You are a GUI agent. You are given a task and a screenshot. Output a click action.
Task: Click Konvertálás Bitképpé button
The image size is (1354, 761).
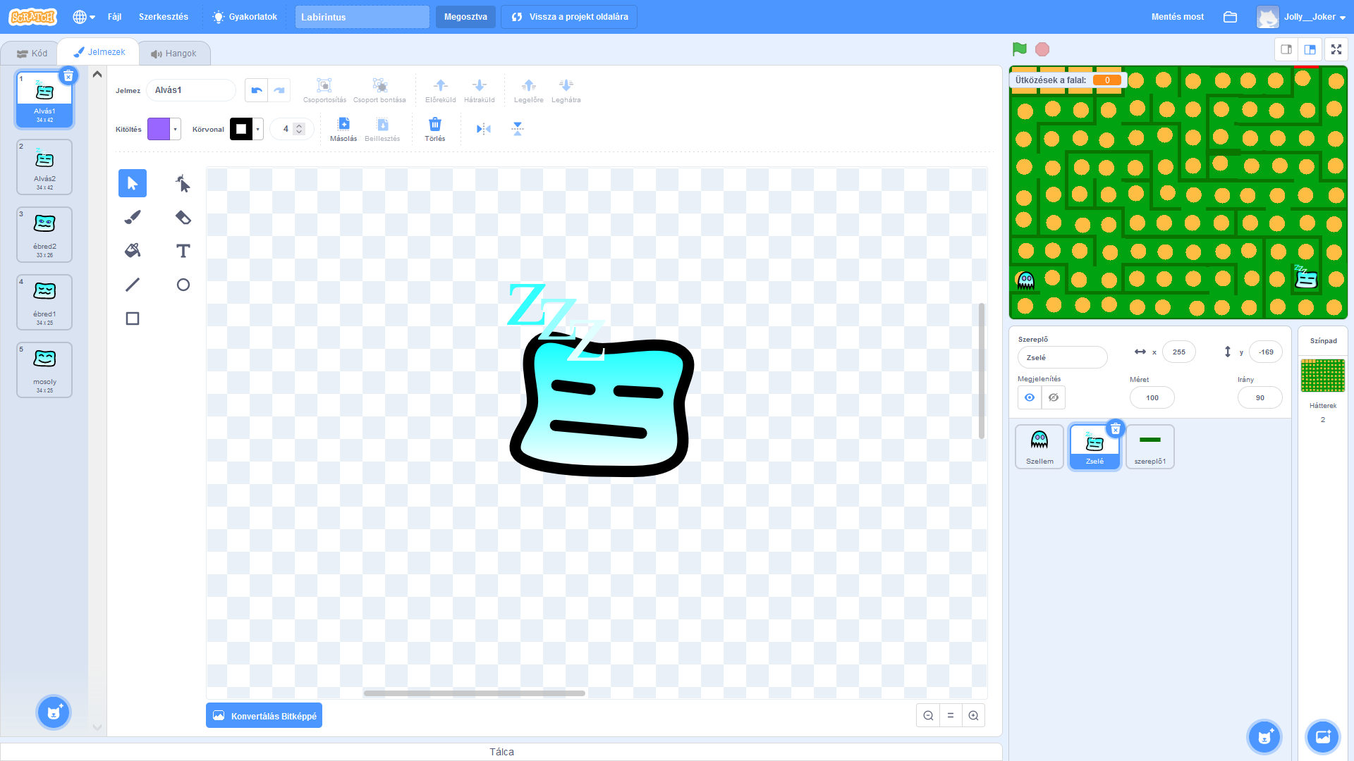(264, 716)
